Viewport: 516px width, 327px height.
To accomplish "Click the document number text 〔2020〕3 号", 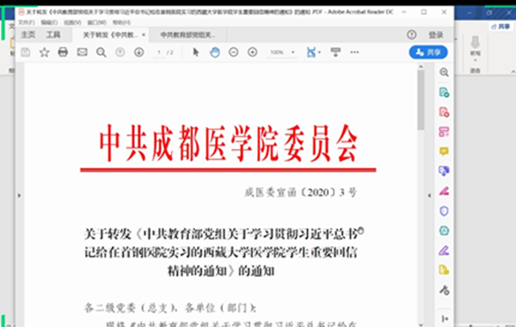I will coord(329,192).
